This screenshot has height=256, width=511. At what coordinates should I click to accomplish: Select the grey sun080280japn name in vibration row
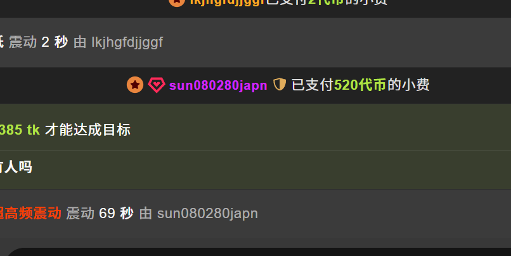tap(207, 214)
